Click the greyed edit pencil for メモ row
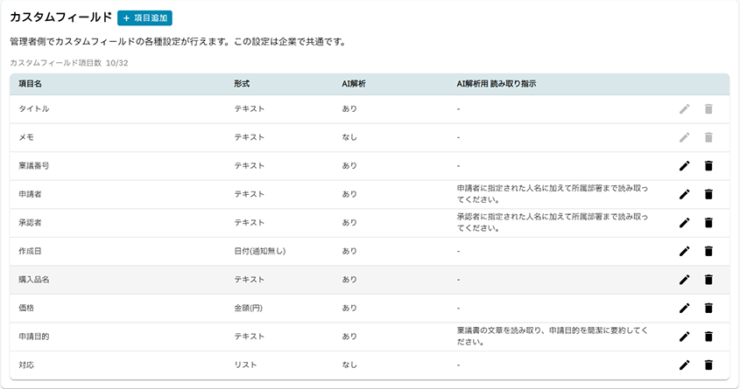740x389 pixels. point(684,137)
